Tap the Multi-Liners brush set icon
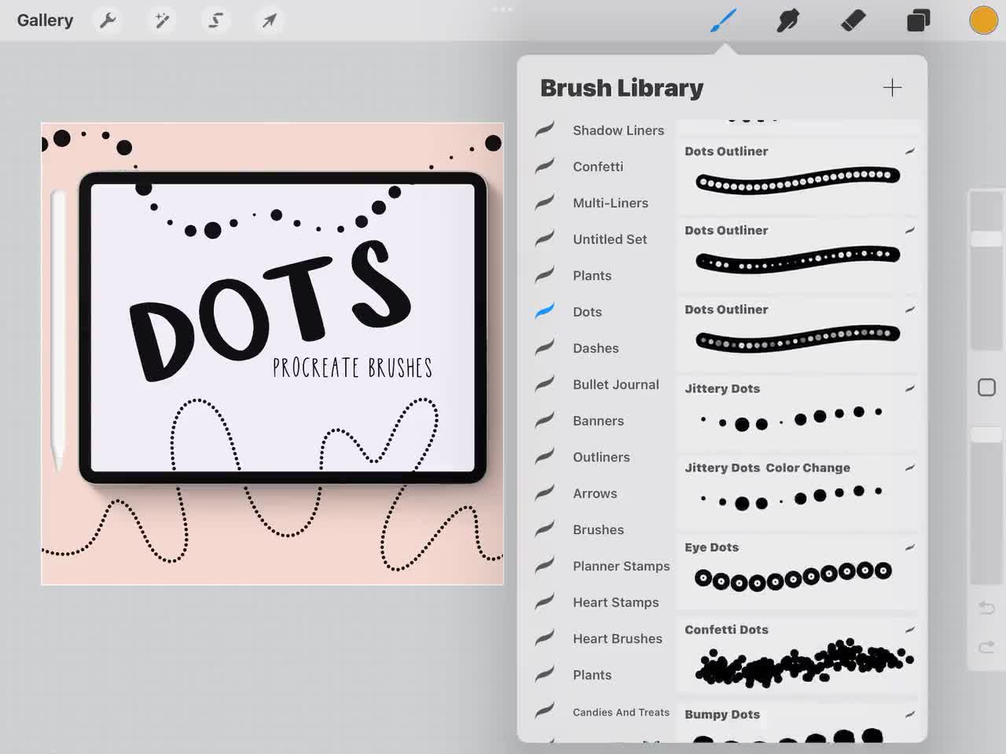Screen dimensions: 1006x754 click(x=545, y=202)
